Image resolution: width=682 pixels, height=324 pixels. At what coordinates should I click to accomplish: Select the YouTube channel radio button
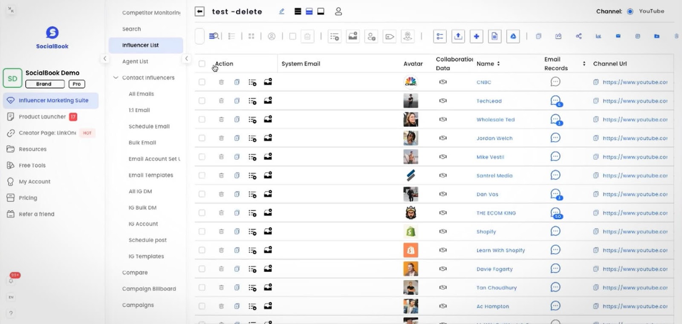[630, 11]
